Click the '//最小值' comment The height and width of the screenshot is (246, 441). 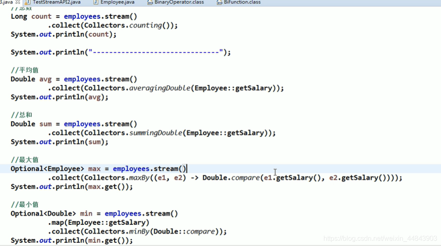click(x=25, y=204)
